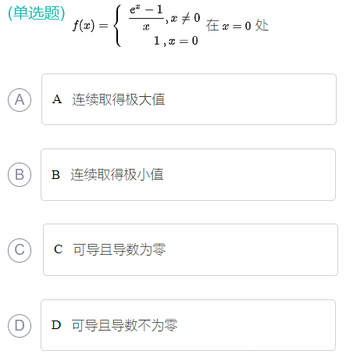The height and width of the screenshot is (358, 346).
Task: Click the (单选题) question type label
Action: click(37, 13)
